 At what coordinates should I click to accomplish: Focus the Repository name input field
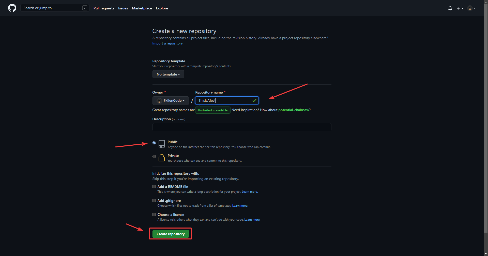click(x=227, y=100)
